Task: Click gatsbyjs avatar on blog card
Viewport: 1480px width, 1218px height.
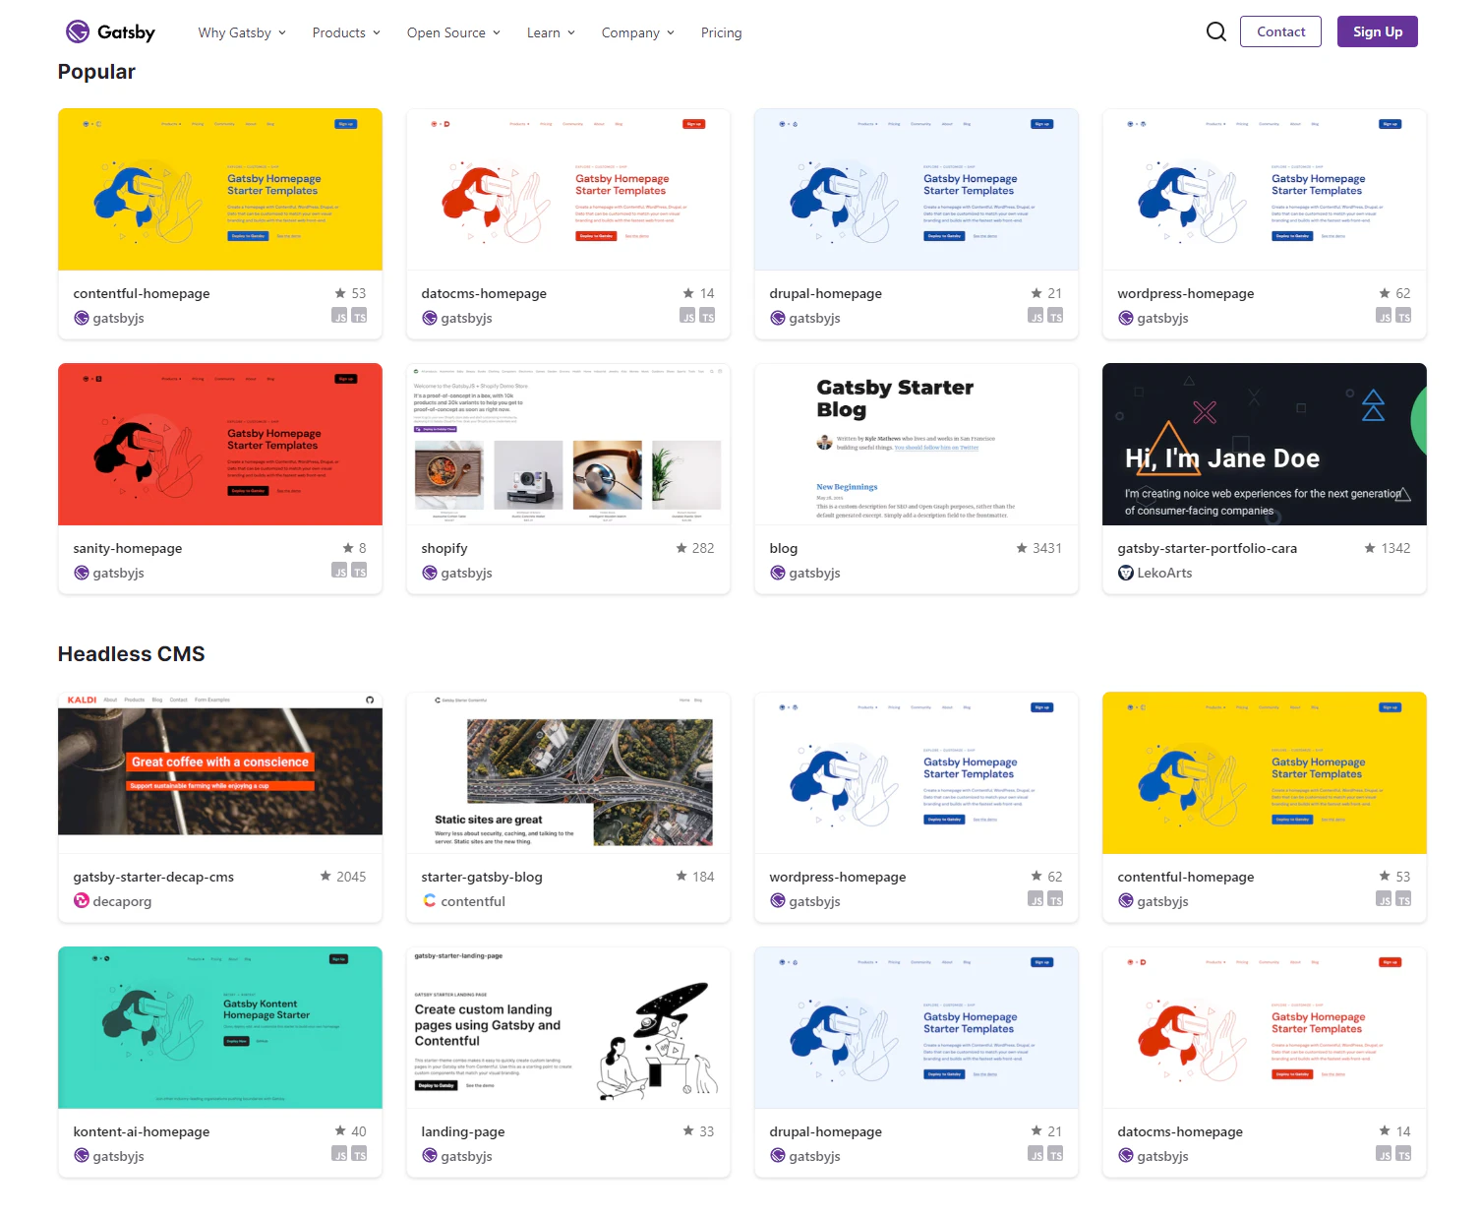Action: [777, 573]
